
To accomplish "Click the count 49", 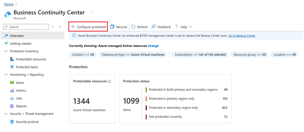I will (x=226, y=90).
